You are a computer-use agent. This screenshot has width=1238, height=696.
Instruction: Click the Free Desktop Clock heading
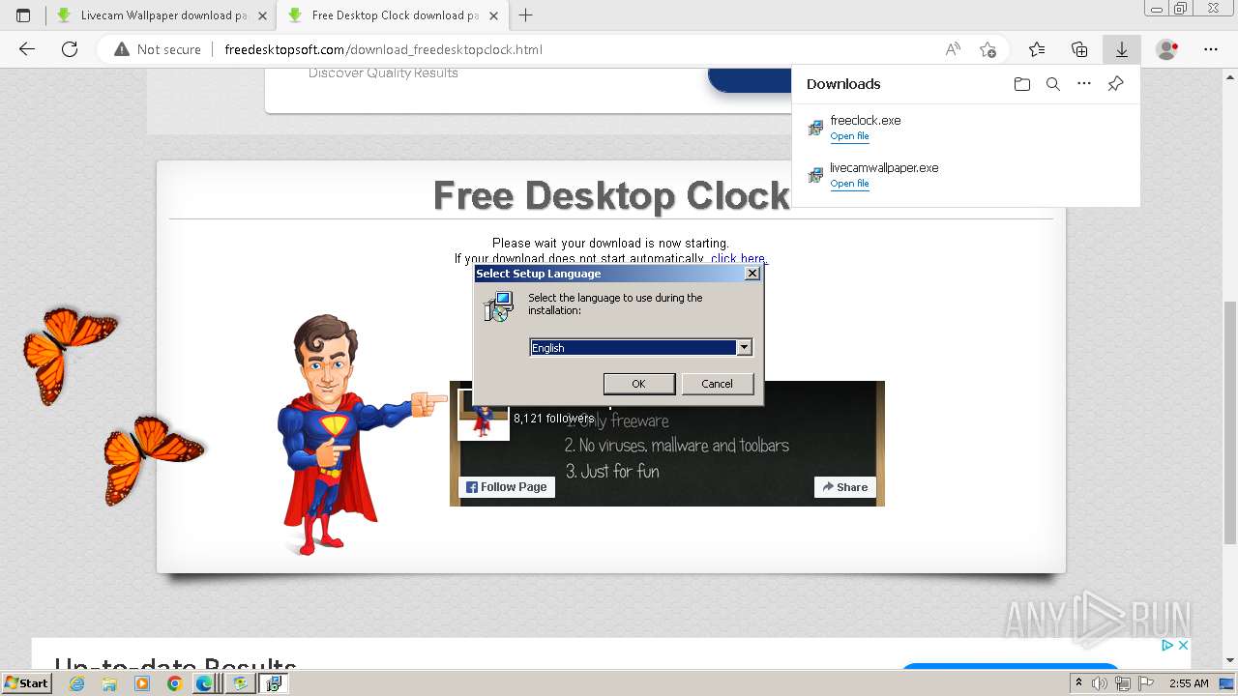tap(611, 195)
